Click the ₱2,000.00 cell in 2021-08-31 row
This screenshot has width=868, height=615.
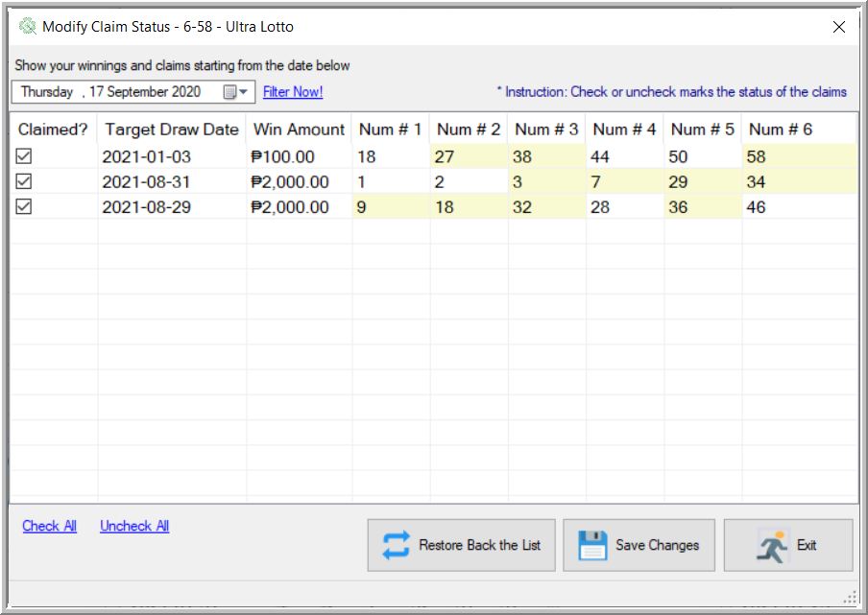(x=299, y=181)
